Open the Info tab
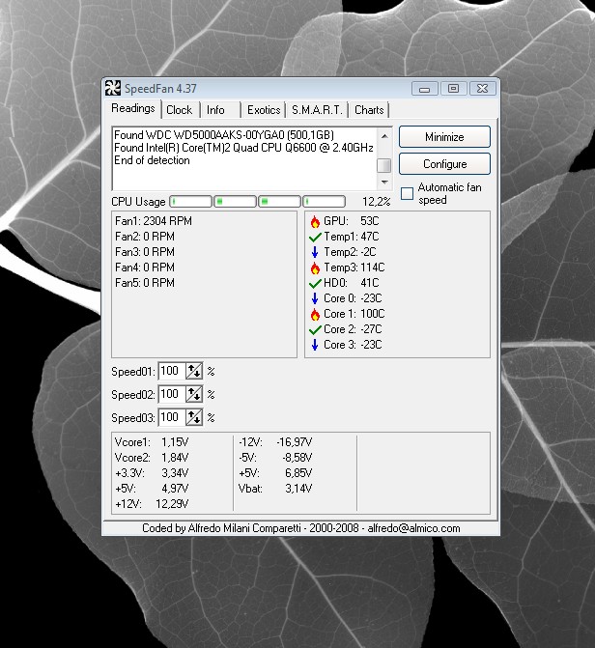Image resolution: width=595 pixels, height=648 pixels. 215,110
